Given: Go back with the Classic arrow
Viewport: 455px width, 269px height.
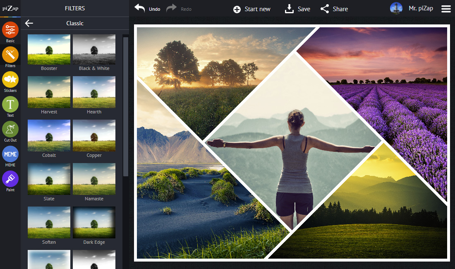Looking at the screenshot, I should [x=29, y=23].
